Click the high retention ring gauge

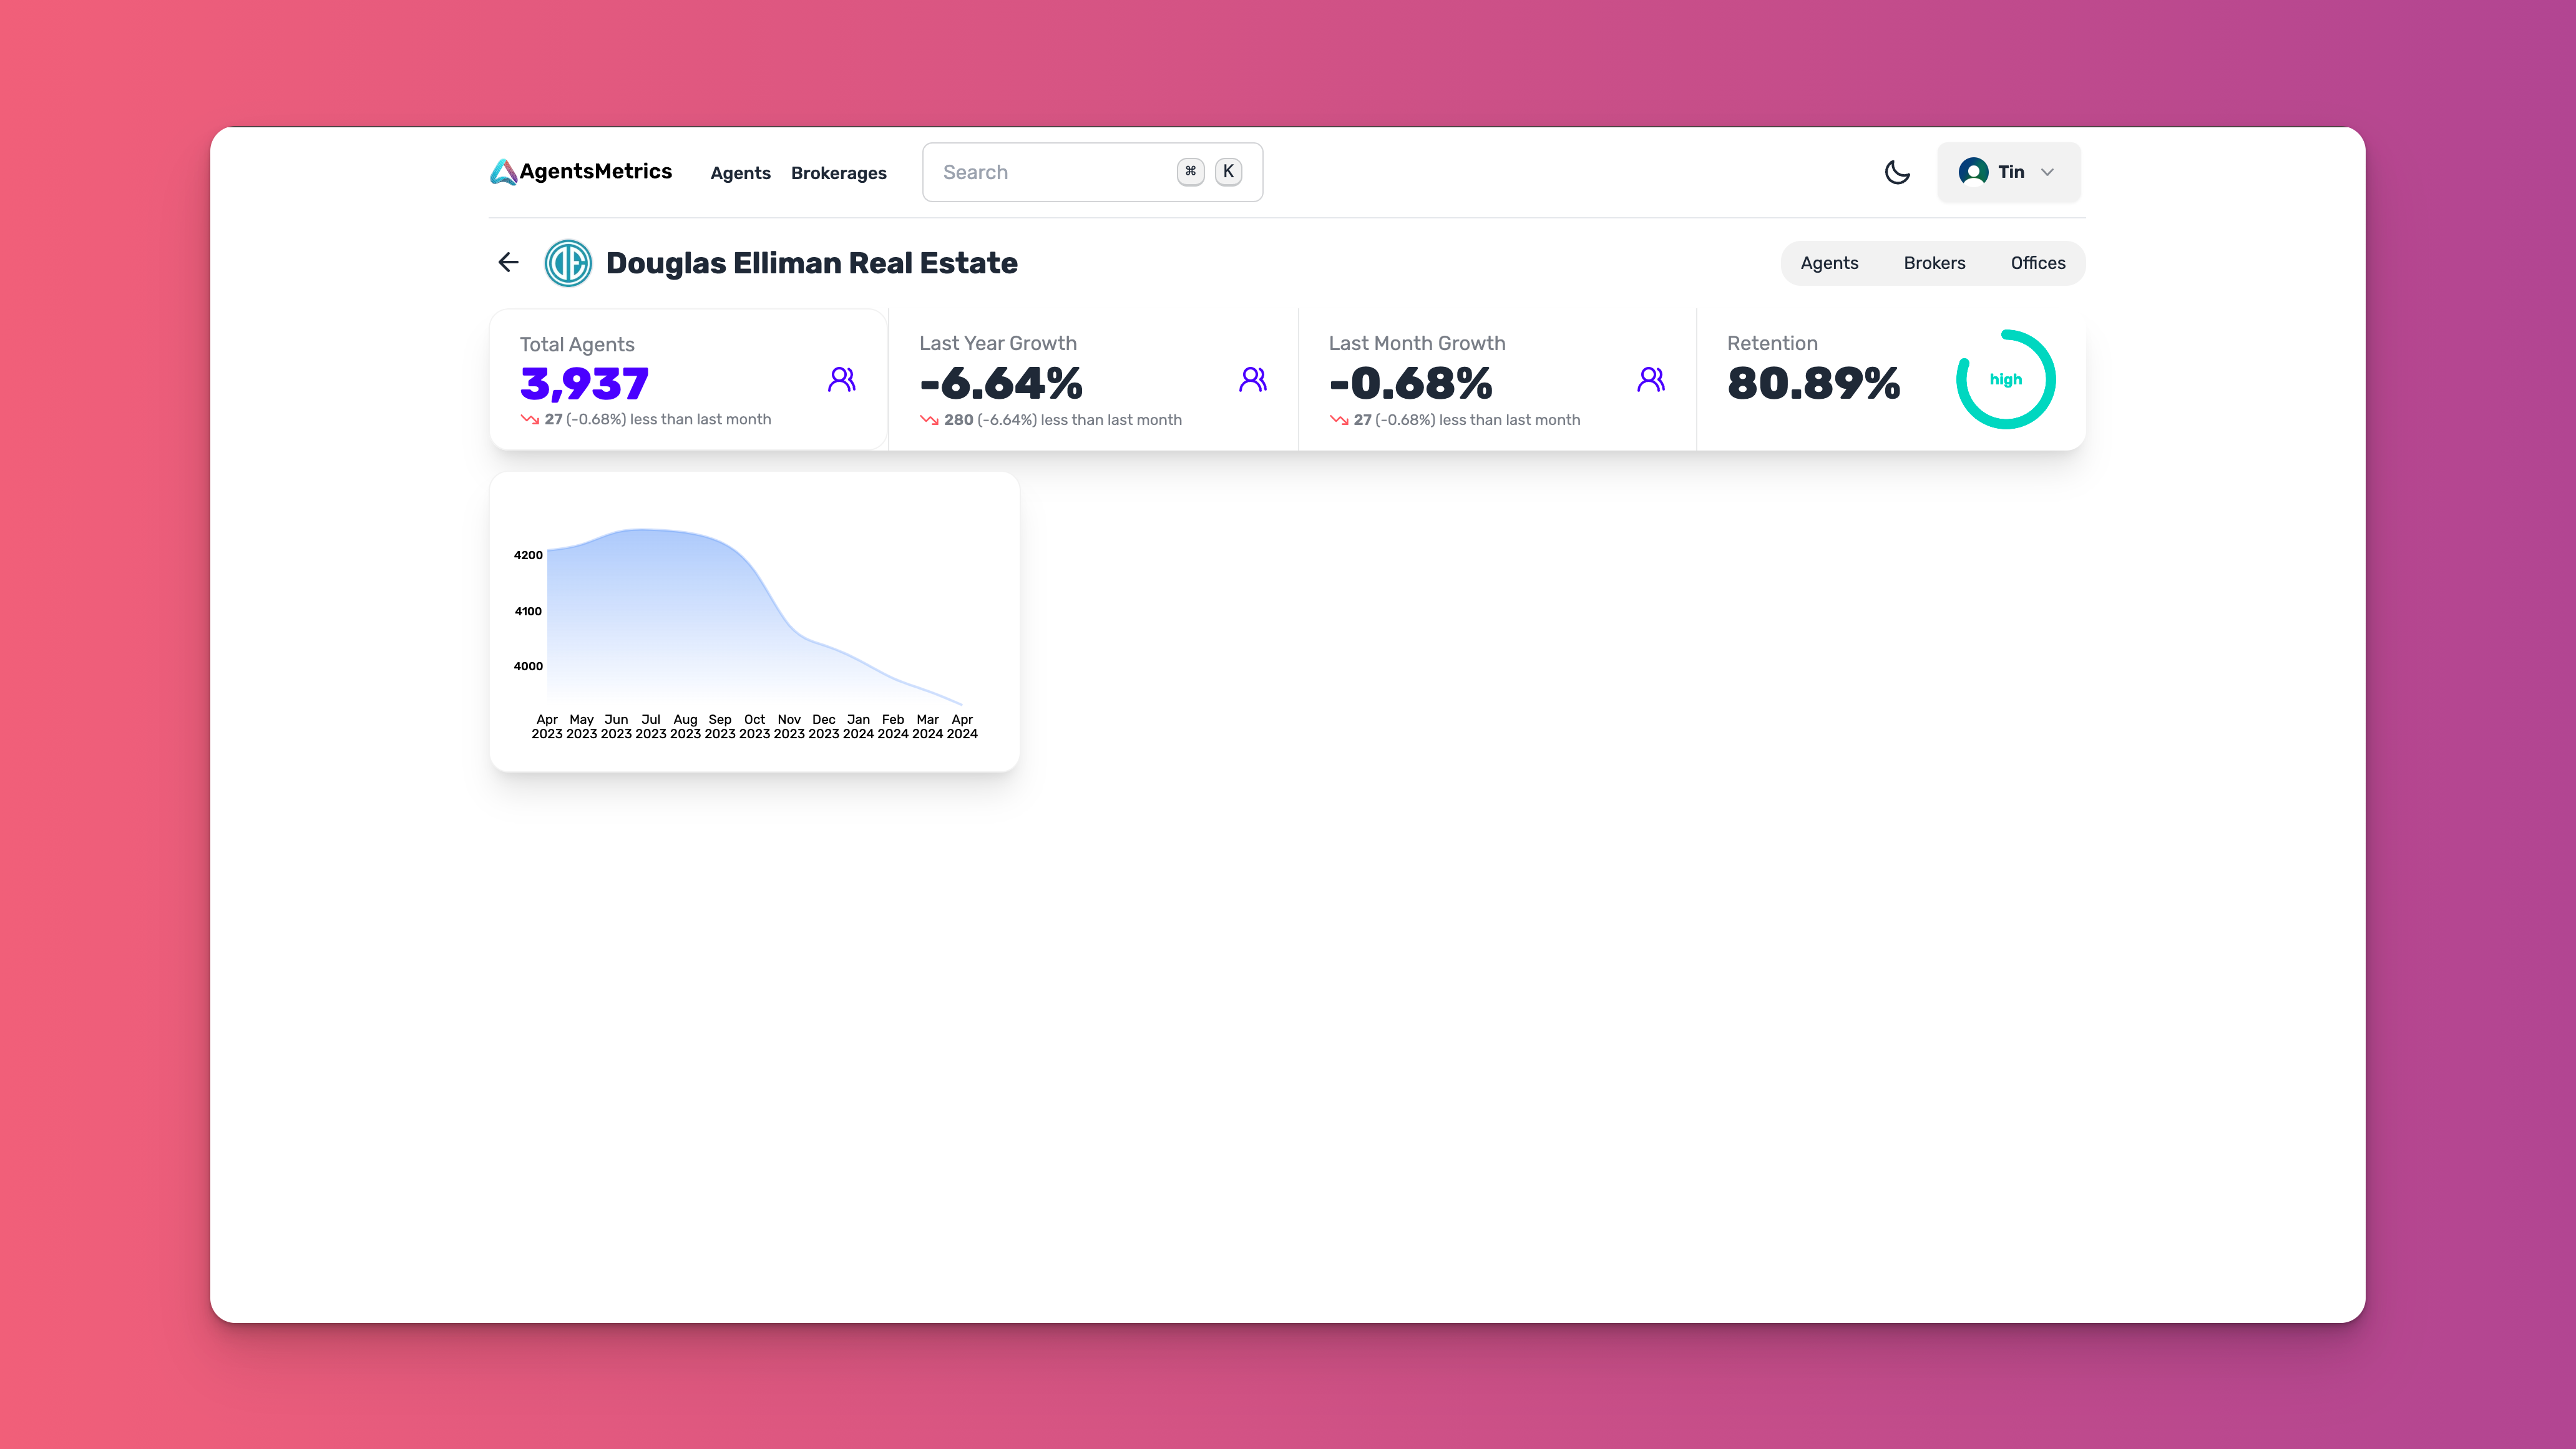coord(2005,379)
